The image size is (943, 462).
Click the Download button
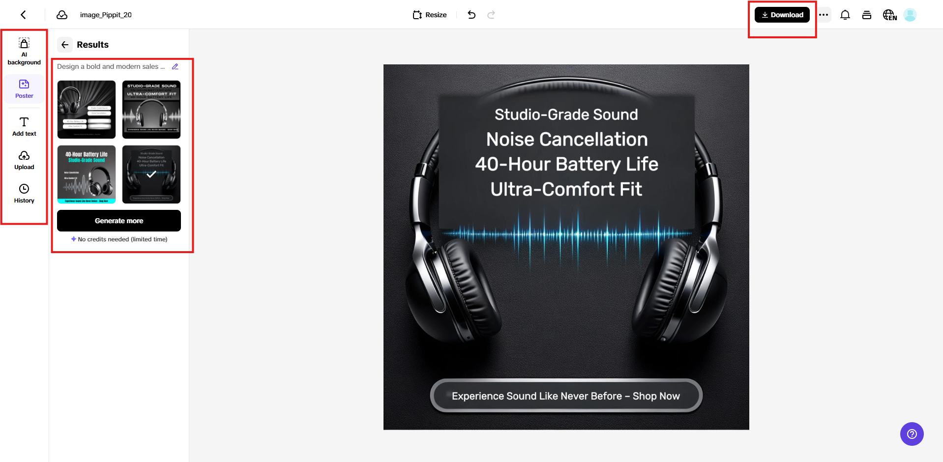[x=782, y=15]
